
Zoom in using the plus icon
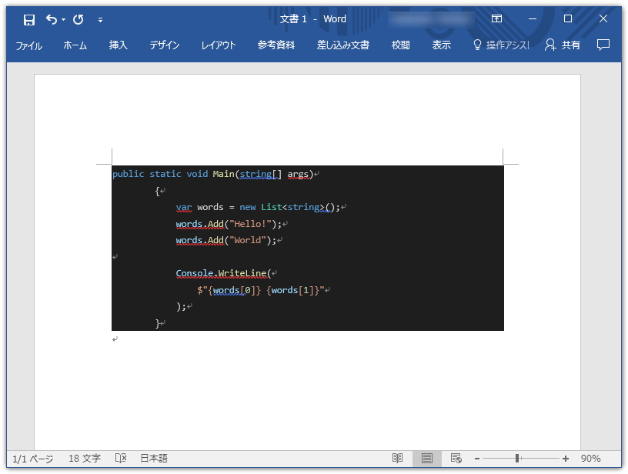pyautogui.click(x=567, y=458)
